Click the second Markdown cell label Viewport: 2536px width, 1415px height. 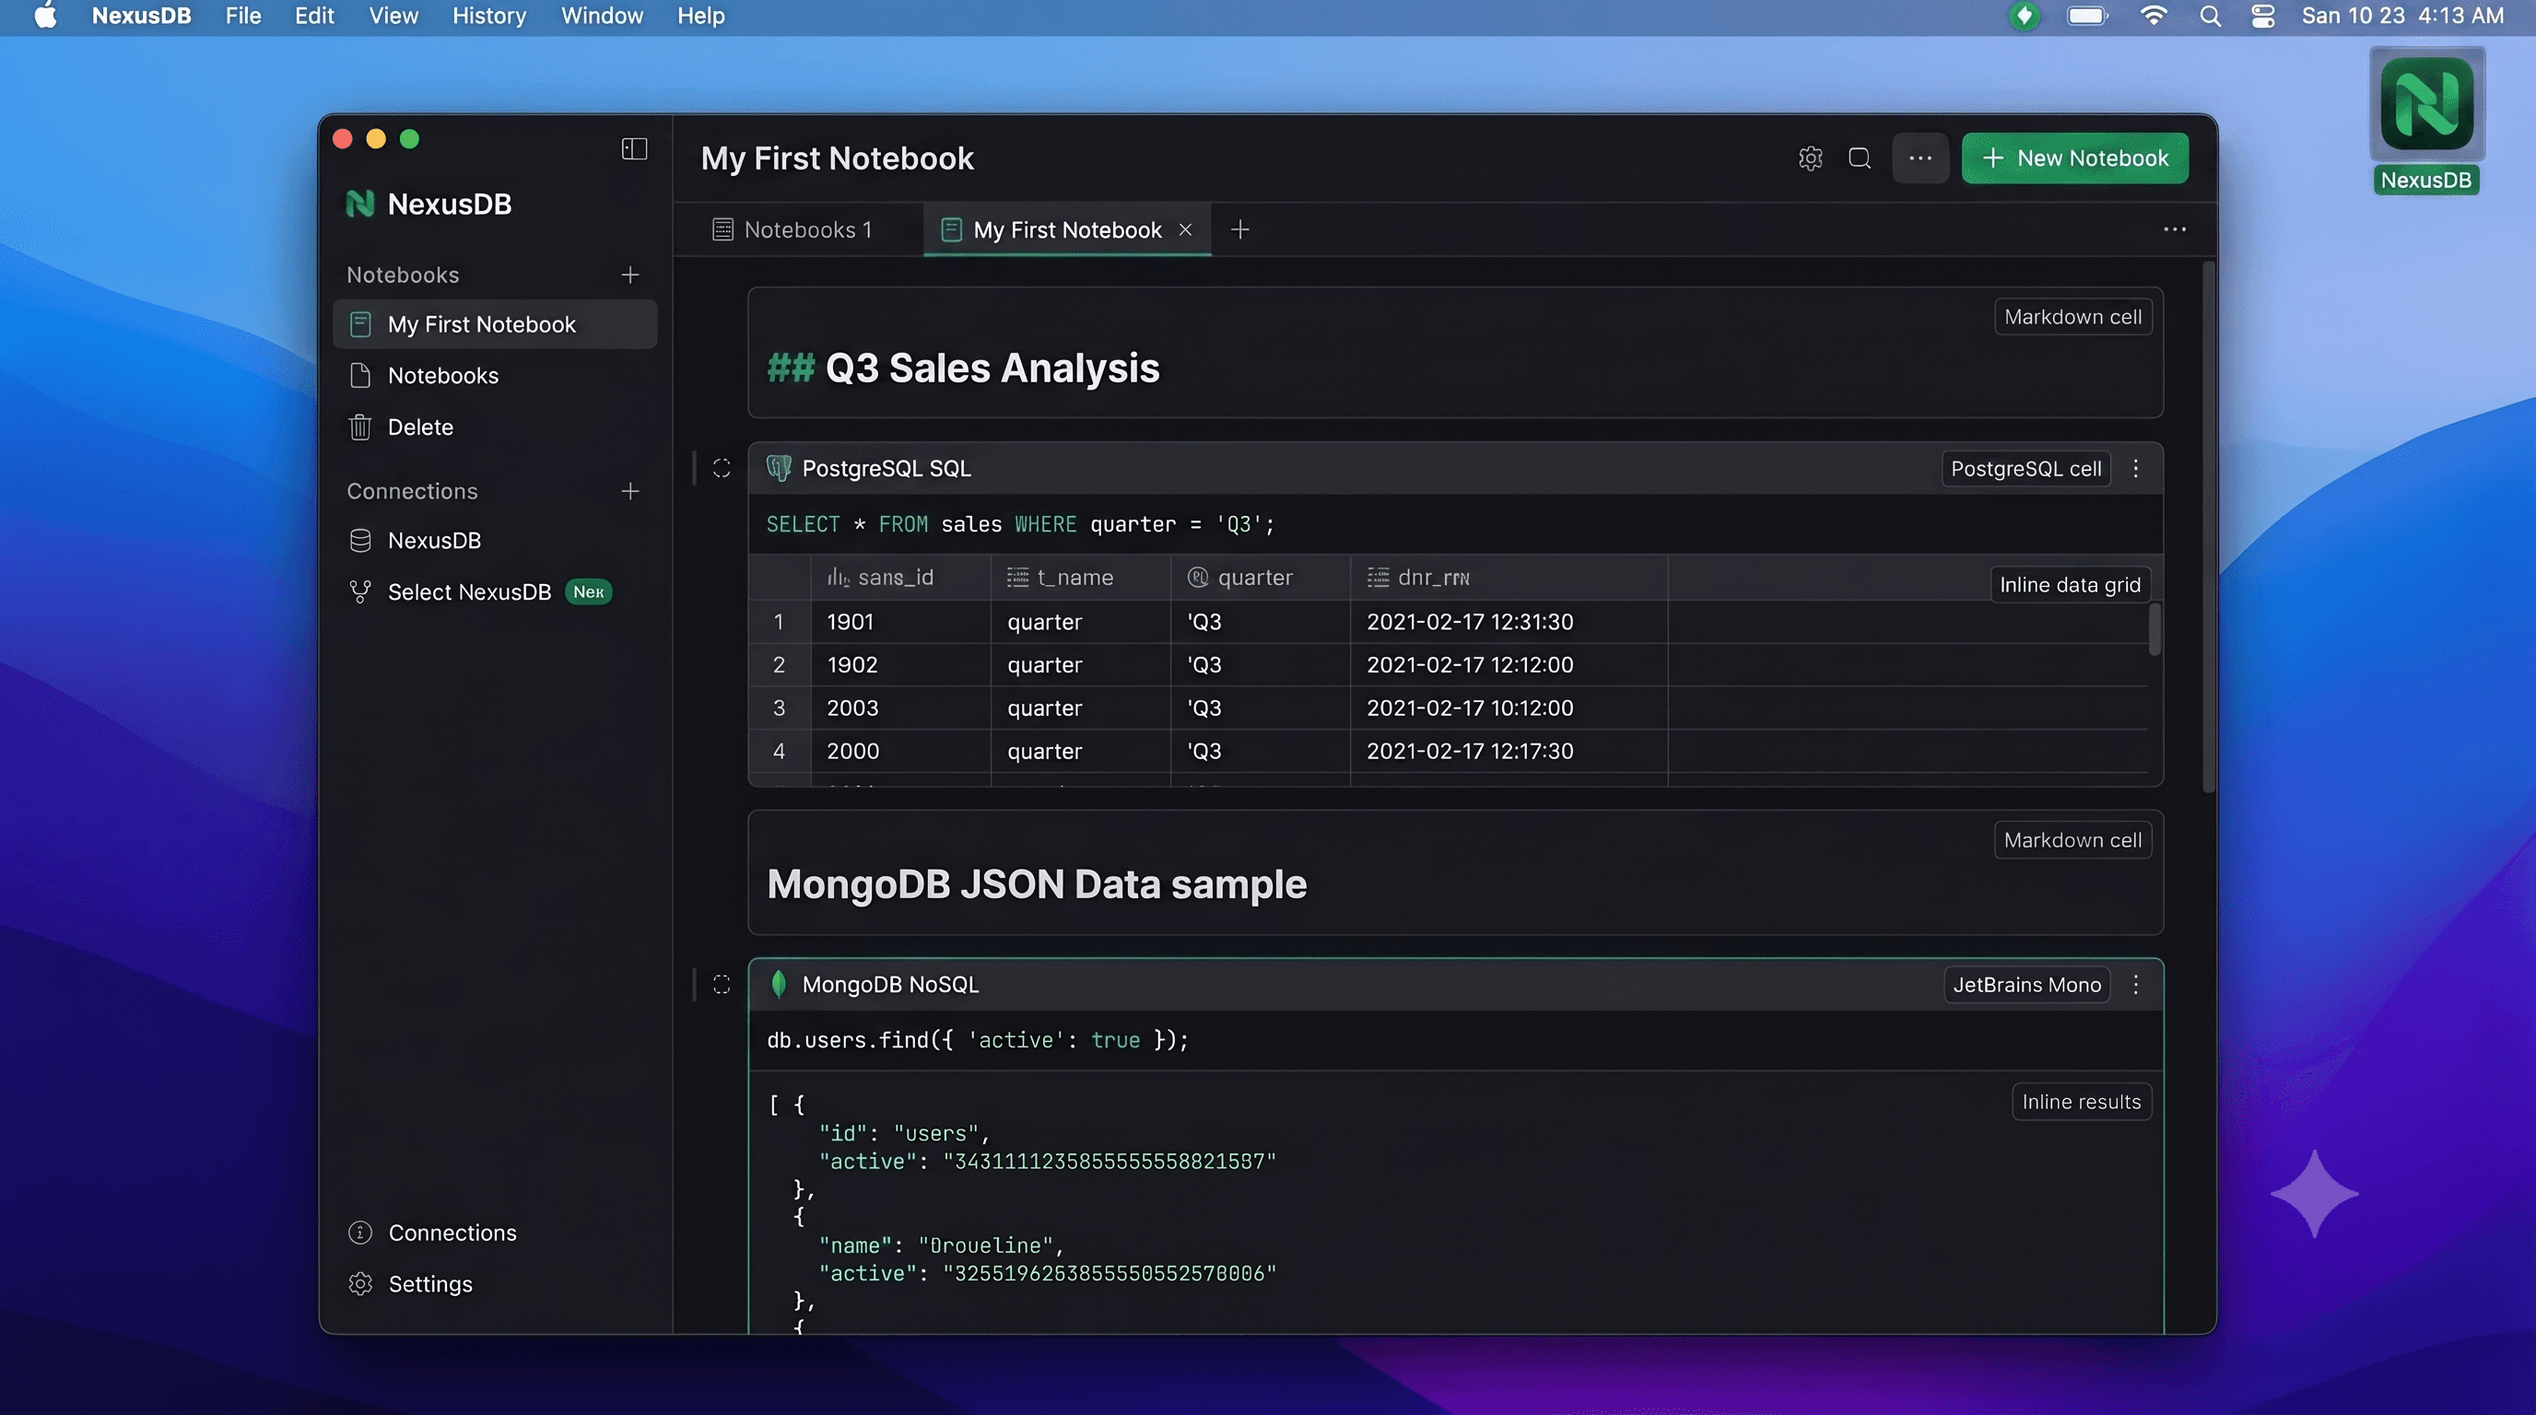point(2072,840)
